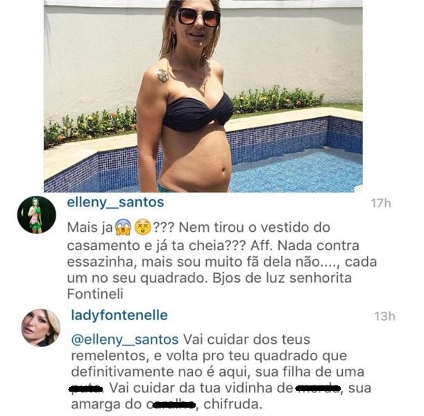Click the sunglasses in the photo

pyautogui.click(x=199, y=17)
